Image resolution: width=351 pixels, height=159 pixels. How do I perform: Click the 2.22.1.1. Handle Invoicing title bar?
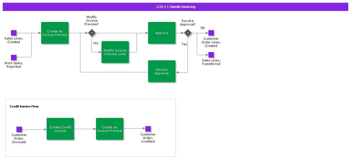pyautogui.click(x=175, y=7)
